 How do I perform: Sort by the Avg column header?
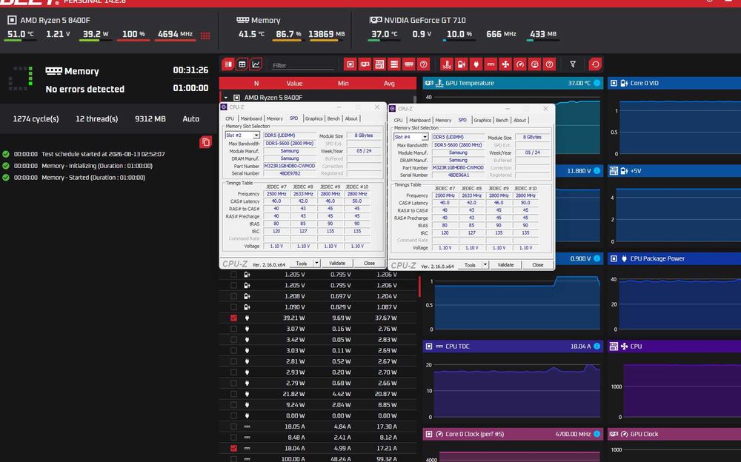coord(389,83)
